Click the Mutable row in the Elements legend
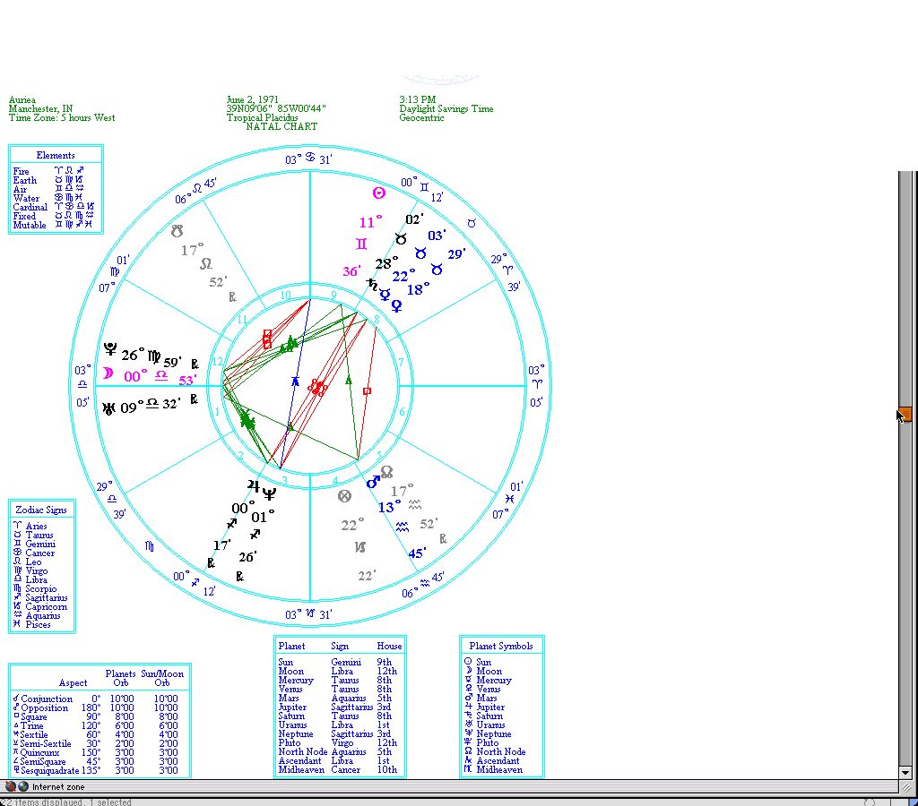Viewport: 918px width, 806px height. point(53,225)
